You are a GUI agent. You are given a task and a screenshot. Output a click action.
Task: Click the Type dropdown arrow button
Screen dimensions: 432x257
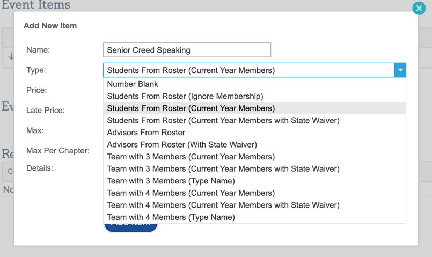400,70
